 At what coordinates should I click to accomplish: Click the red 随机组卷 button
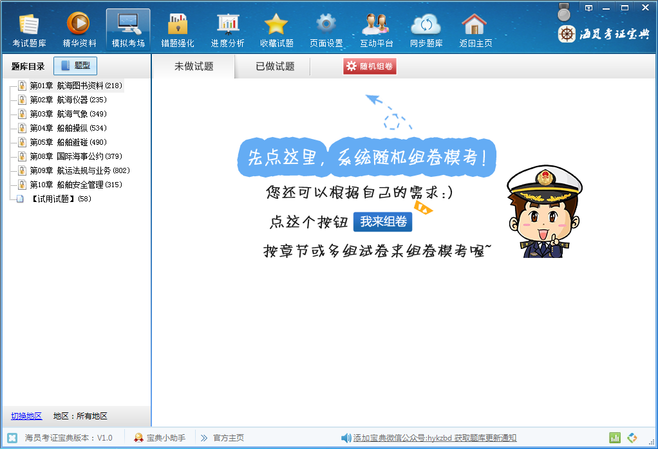[x=370, y=66]
